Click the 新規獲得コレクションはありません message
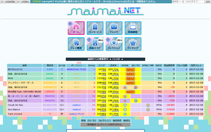 point(105,125)
